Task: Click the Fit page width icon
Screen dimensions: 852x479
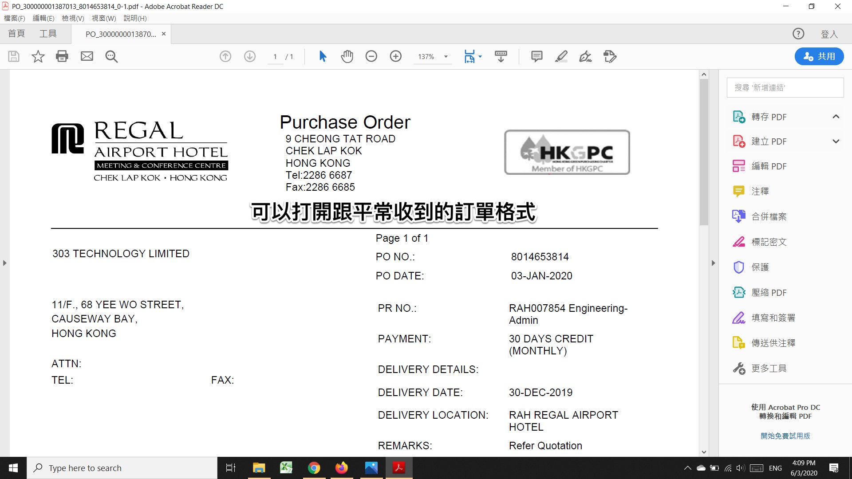Action: pos(469,56)
